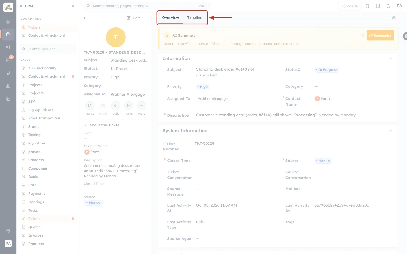407x254 pixels.
Task: Open the briefcase CRM icon in left rail
Action: (8, 34)
